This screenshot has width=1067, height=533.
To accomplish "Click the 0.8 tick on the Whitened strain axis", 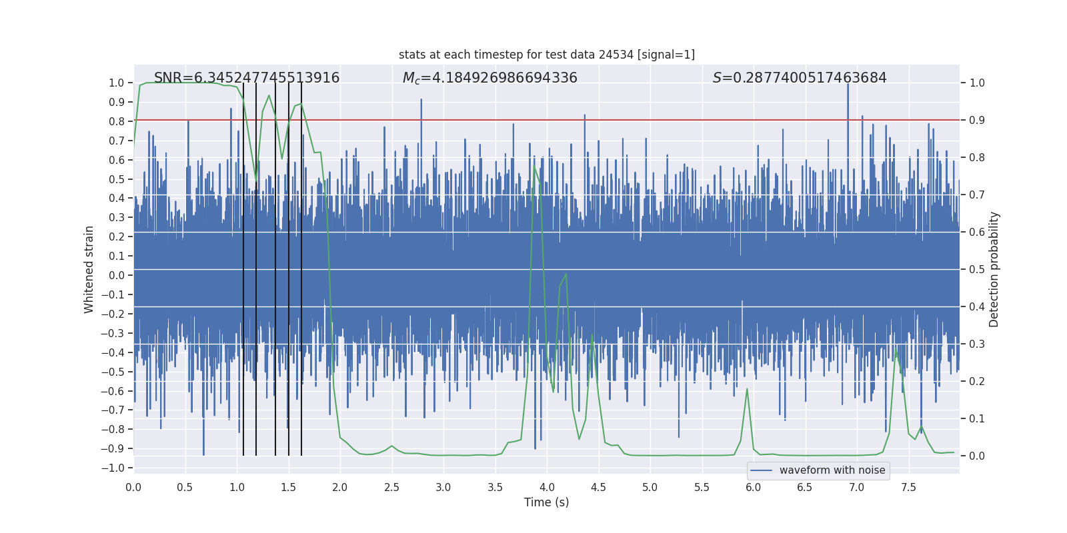I will tap(117, 121).
